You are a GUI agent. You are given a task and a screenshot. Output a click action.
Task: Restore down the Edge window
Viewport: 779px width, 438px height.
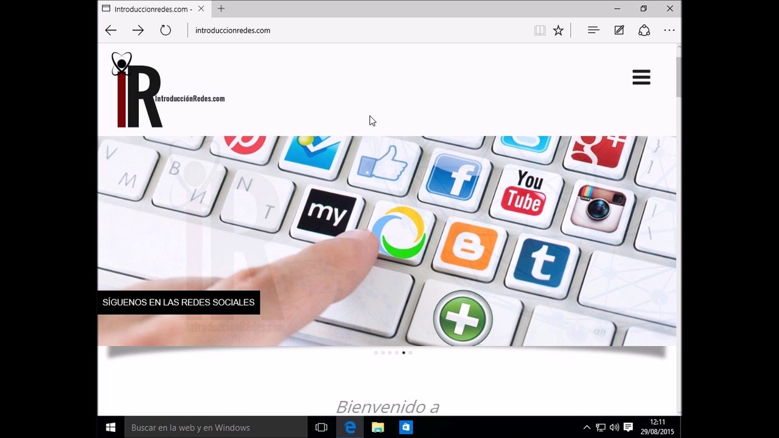click(x=643, y=9)
